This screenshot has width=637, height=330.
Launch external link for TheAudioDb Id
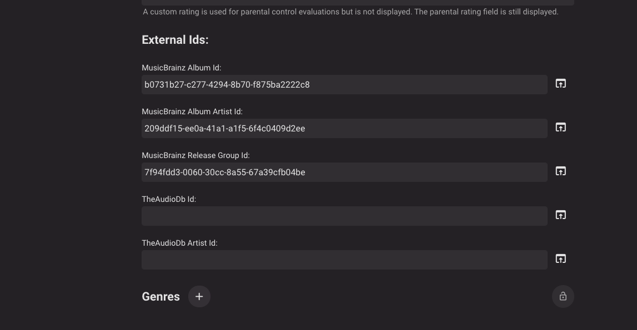(x=560, y=215)
